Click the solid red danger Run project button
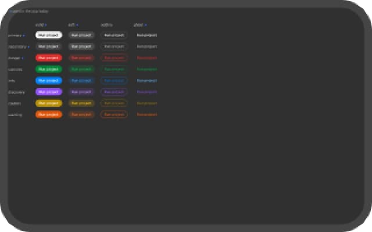This screenshot has height=232, width=372. pyautogui.click(x=49, y=58)
